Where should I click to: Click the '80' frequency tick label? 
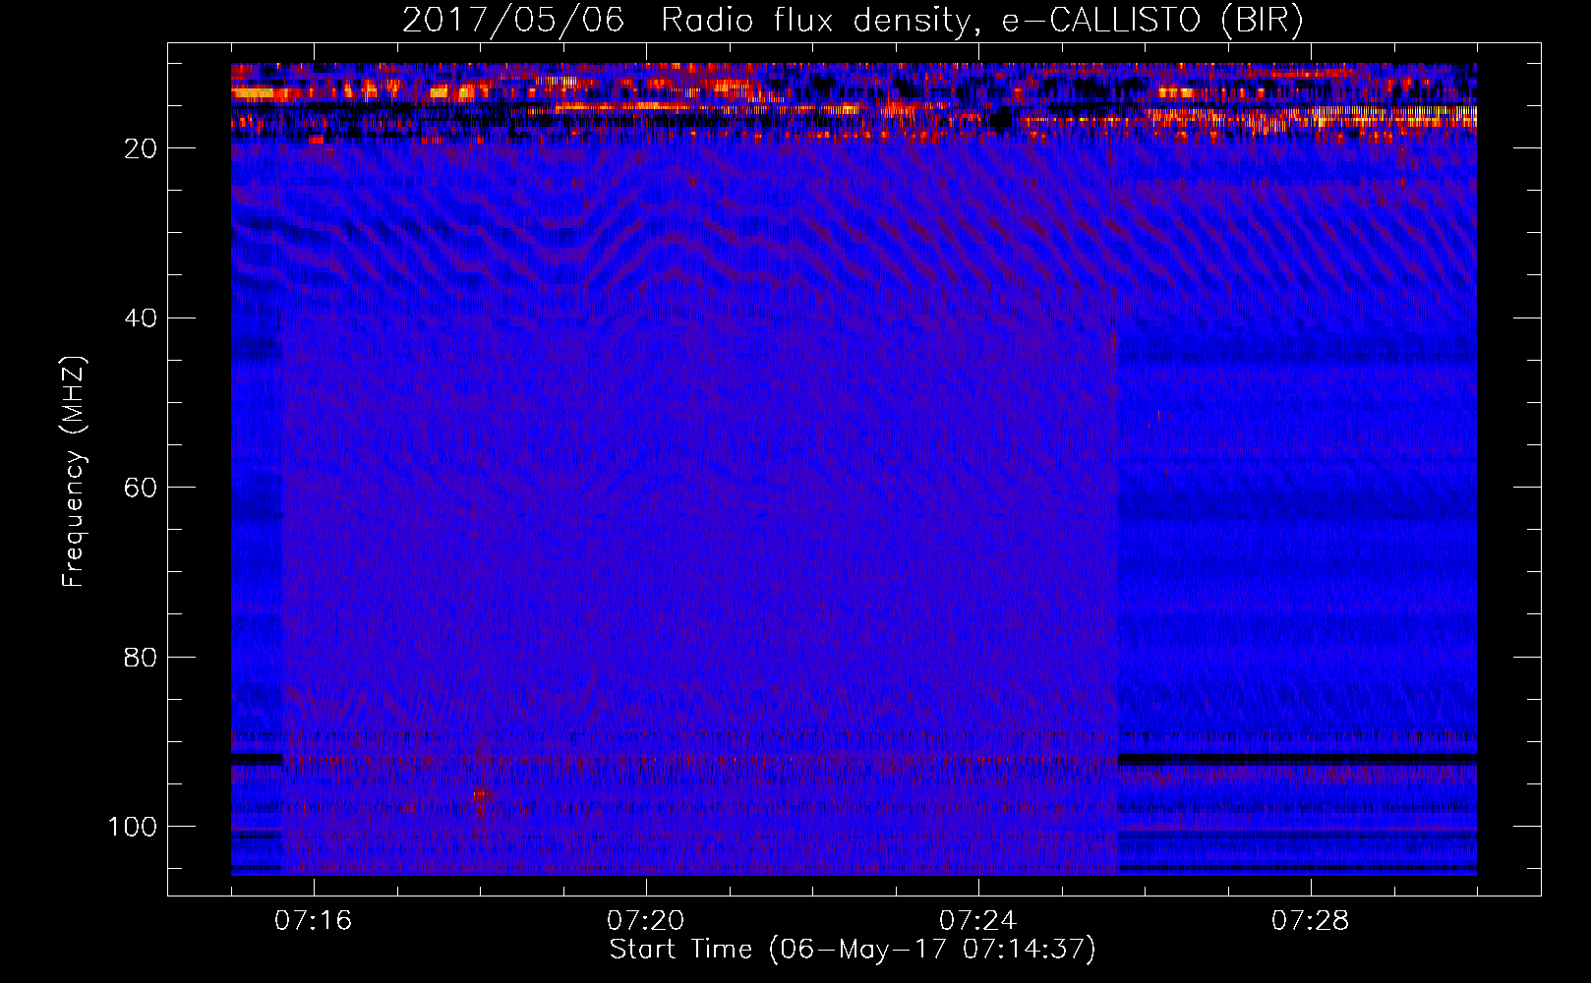tap(141, 657)
